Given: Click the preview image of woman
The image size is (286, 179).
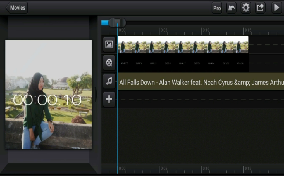Looking at the screenshot, I should tap(49, 95).
